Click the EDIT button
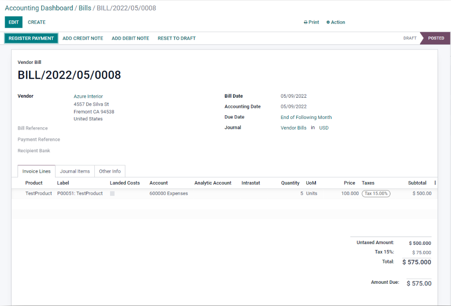Image resolution: width=451 pixels, height=306 pixels. pos(13,22)
